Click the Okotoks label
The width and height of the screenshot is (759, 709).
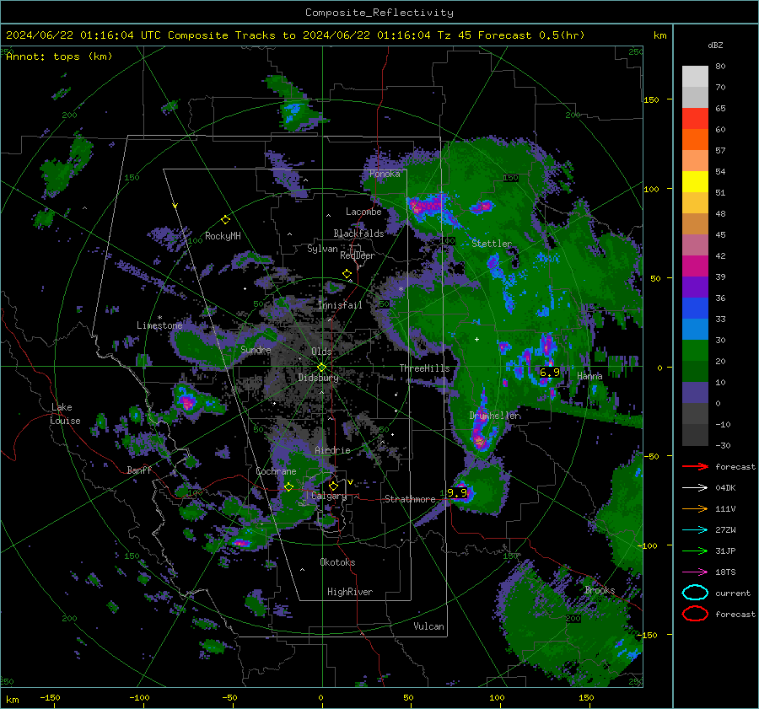coord(337,562)
